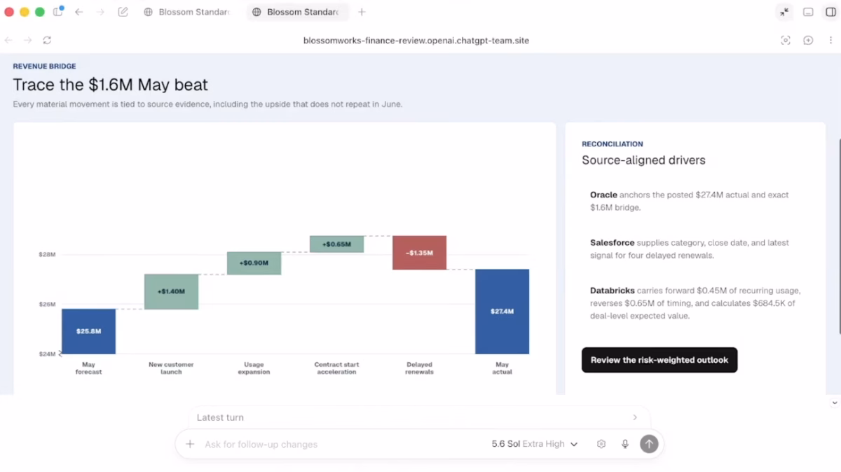Open the 5.6 Sol Extra High model dropdown
This screenshot has width=841, height=472.
tap(535, 444)
